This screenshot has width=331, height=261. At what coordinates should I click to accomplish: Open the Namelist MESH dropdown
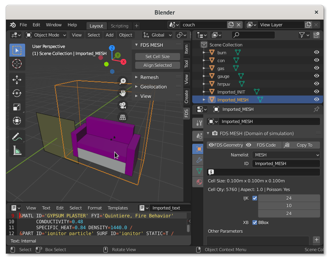[x=286, y=155]
